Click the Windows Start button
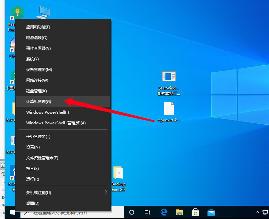 point(13,213)
